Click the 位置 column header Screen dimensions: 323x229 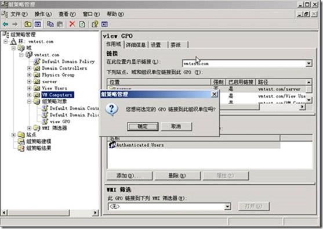(x=159, y=82)
